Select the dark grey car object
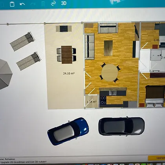The width and height of the screenshot is (165, 165). (121, 126)
